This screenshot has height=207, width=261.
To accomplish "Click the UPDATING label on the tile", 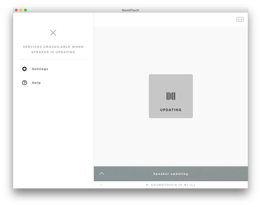I will coord(171,110).
